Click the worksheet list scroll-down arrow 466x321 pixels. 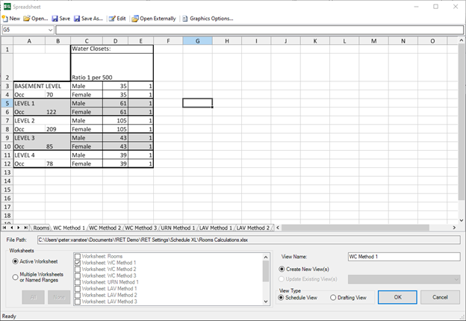click(x=266, y=302)
